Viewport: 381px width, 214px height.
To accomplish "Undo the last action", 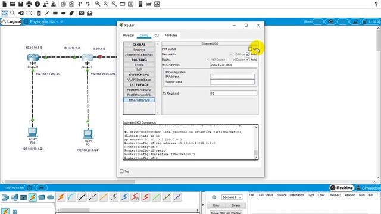I will 80,4.
